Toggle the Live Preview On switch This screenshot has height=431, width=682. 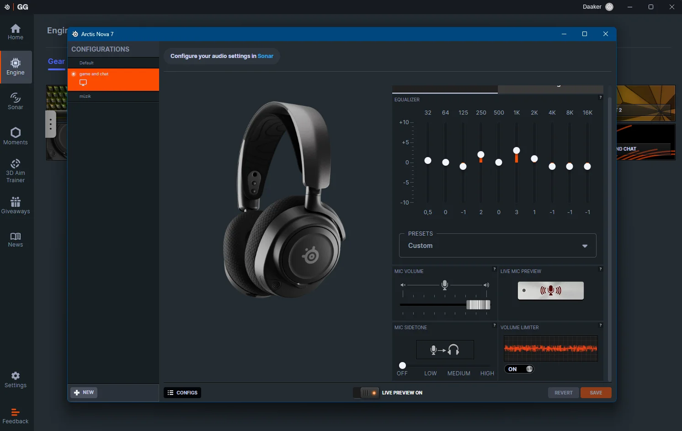point(366,393)
